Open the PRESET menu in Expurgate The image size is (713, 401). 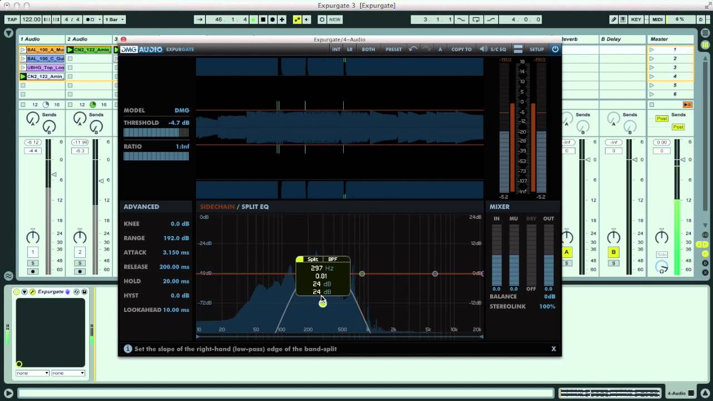pyautogui.click(x=393, y=49)
